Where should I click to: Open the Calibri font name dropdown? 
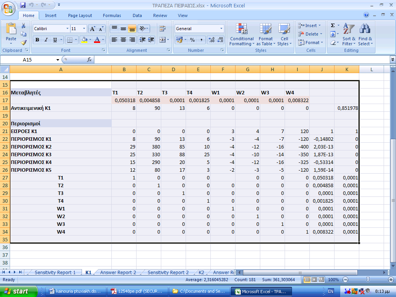click(67, 29)
